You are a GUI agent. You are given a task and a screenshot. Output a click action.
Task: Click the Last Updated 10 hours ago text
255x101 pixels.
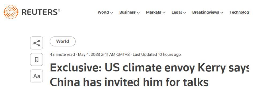[x=157, y=54]
